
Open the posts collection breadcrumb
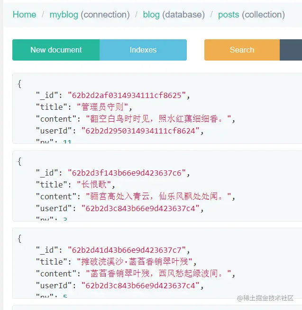coord(229,15)
